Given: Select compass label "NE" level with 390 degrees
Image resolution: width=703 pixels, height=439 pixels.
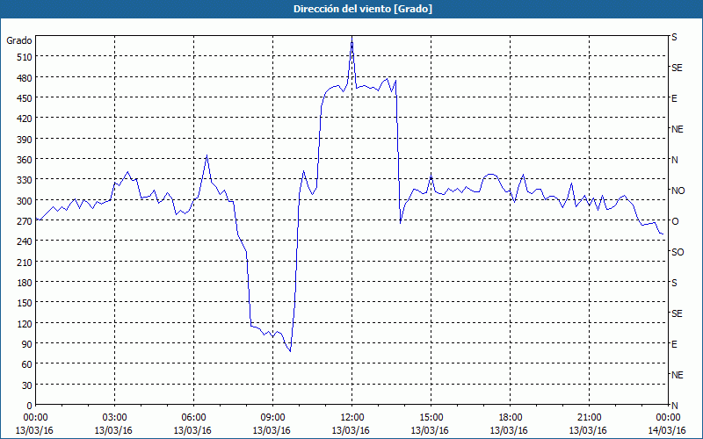Looking at the screenshot, I should [x=677, y=129].
